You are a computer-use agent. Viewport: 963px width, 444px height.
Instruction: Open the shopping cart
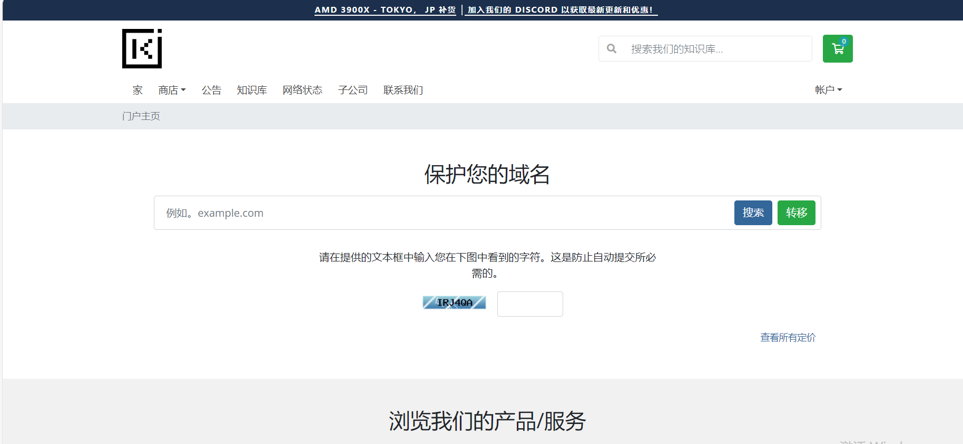[837, 49]
